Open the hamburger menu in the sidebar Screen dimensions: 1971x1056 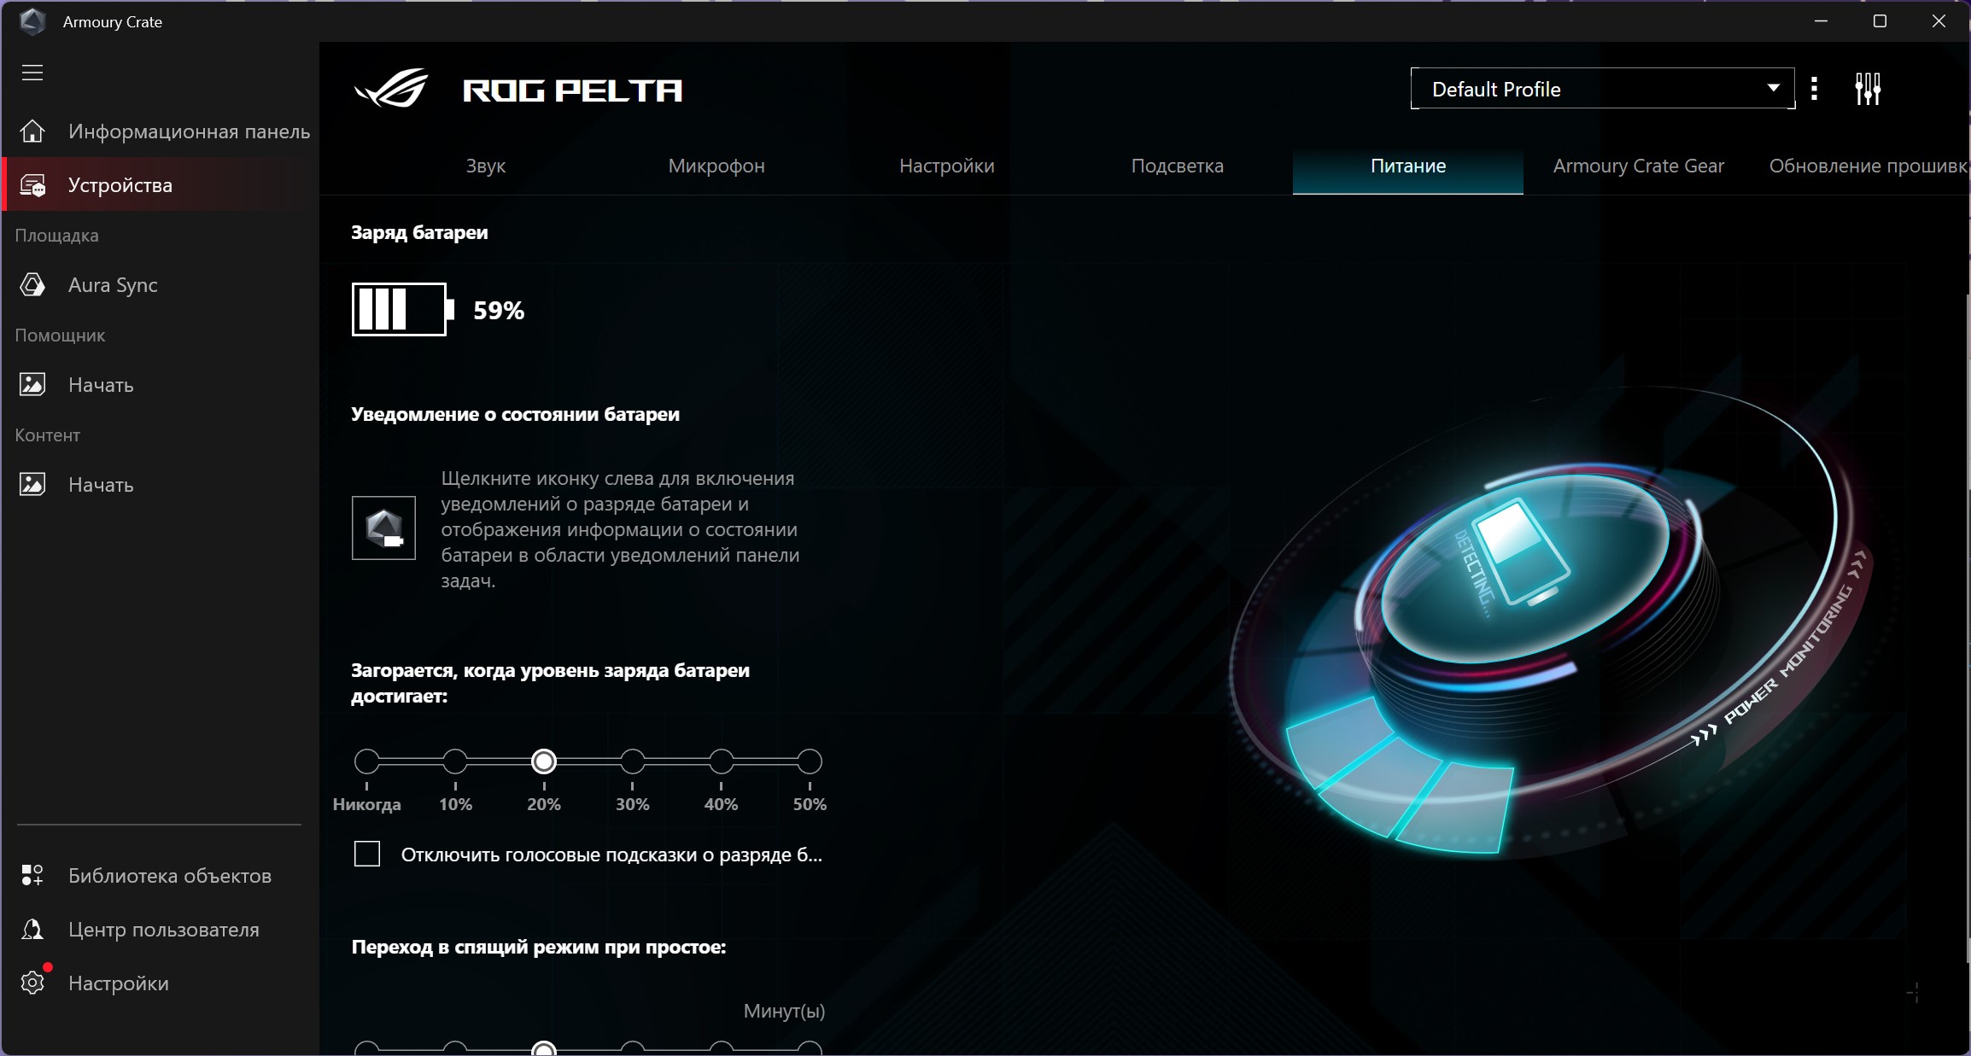coord(32,73)
